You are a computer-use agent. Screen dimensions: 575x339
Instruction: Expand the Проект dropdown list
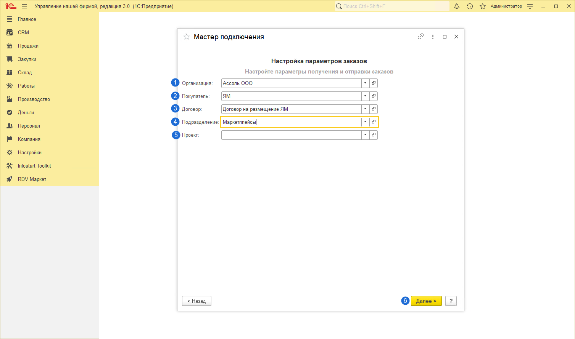pos(365,135)
